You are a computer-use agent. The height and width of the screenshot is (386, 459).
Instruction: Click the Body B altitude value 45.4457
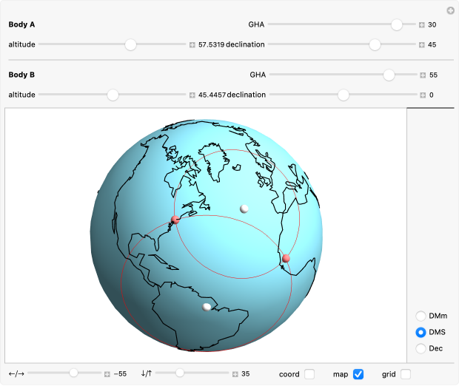[212, 95]
